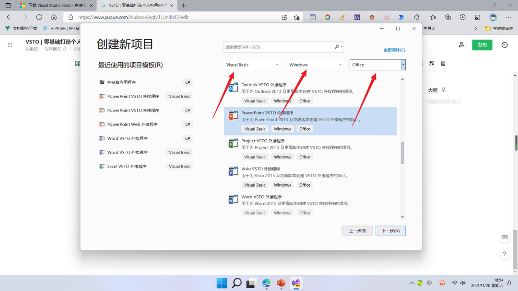Click the add collaborator person icon

pyautogui.click(x=461, y=45)
